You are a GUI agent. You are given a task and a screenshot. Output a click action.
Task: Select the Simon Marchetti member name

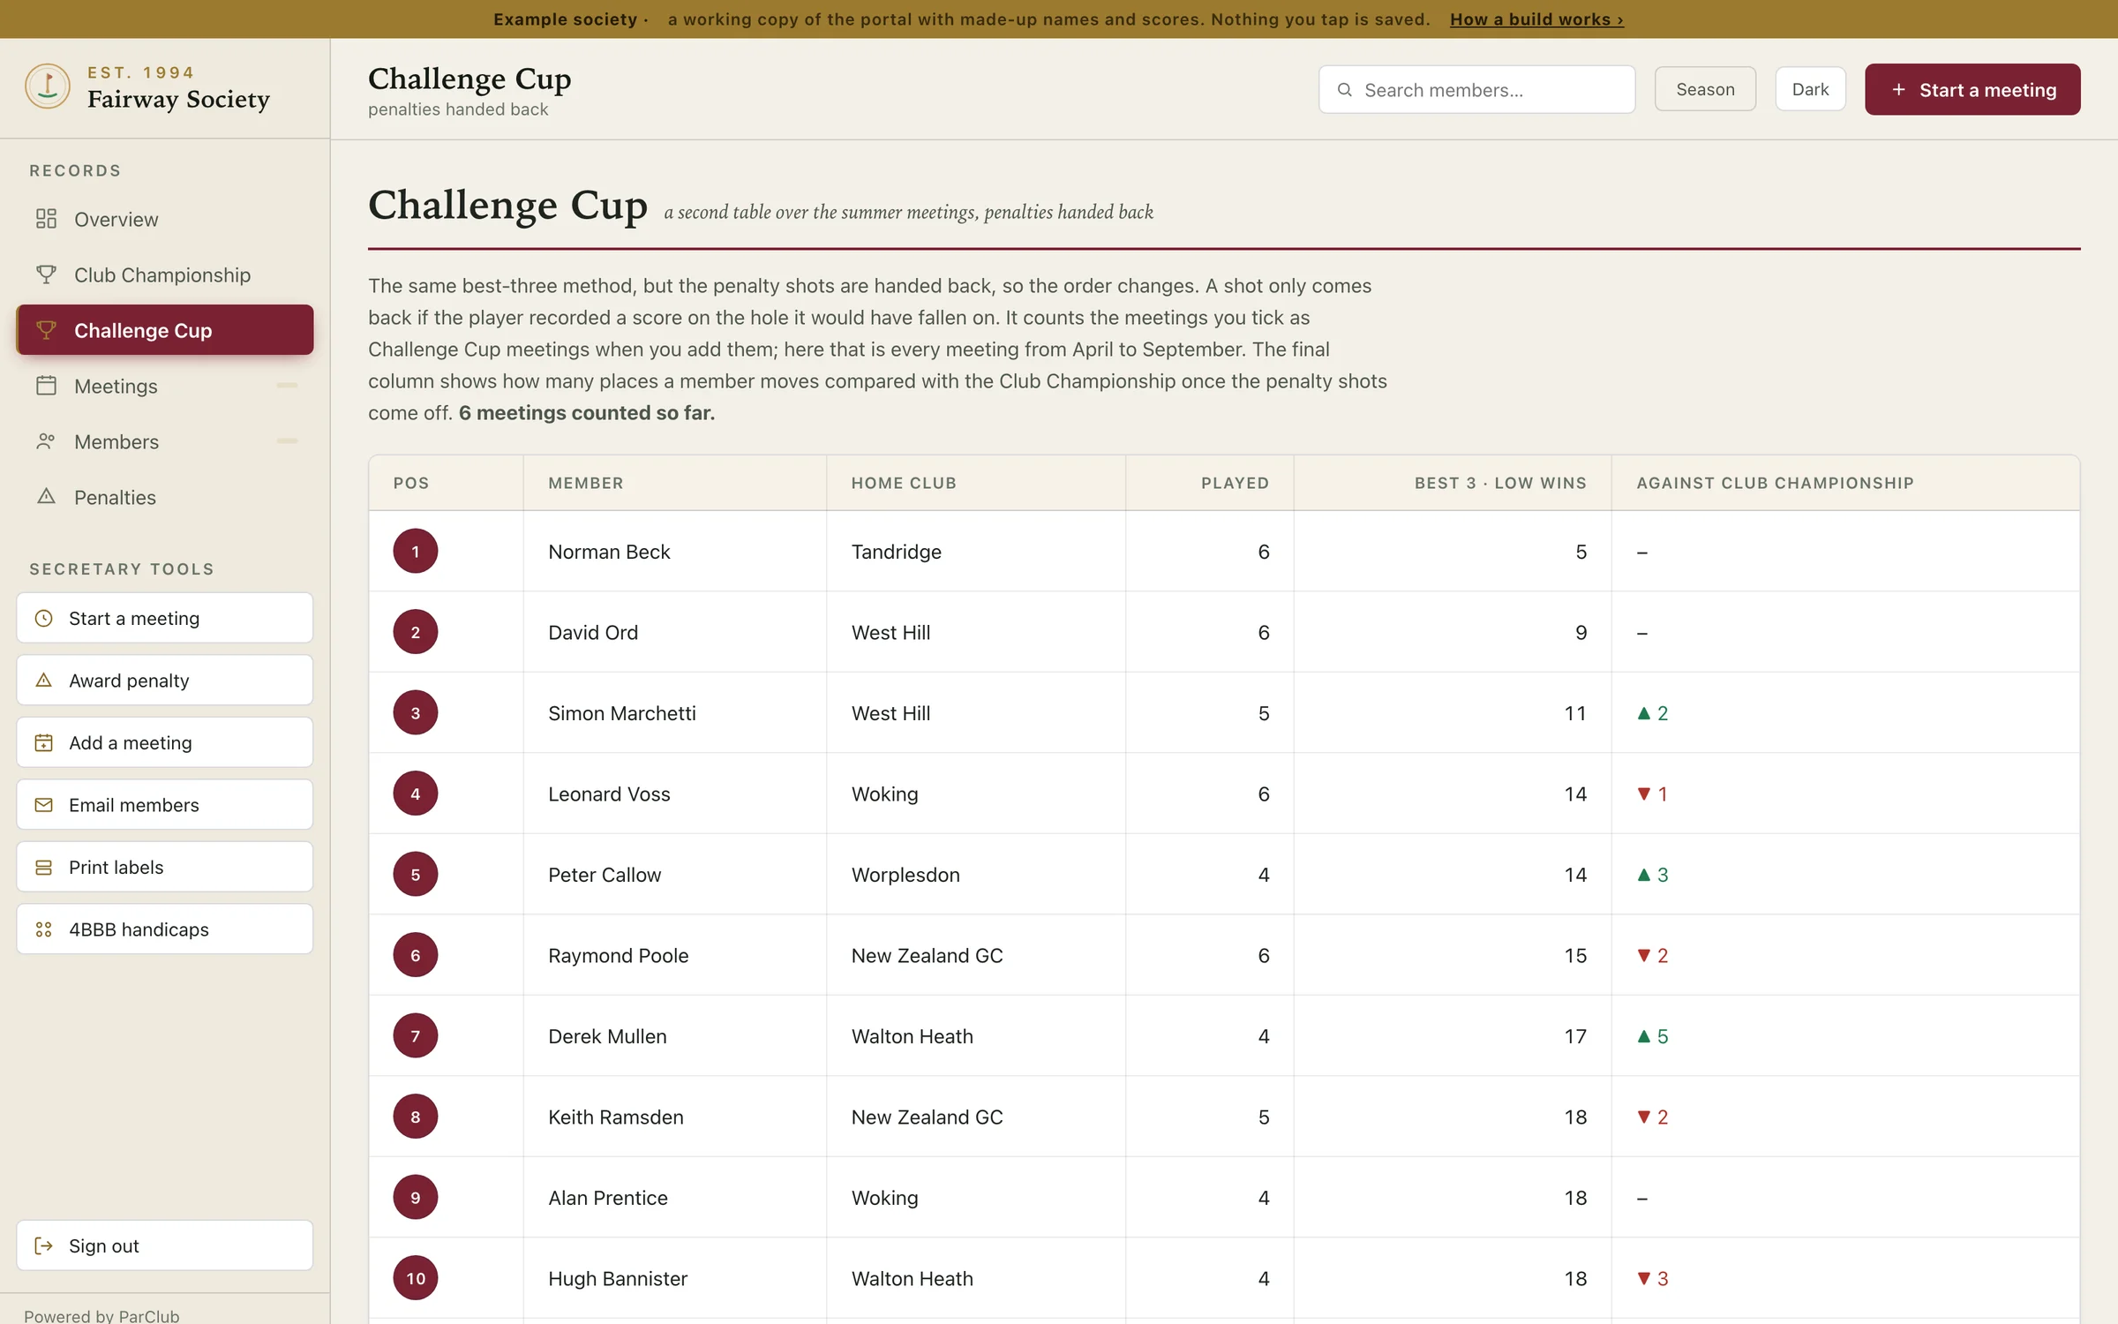(x=622, y=713)
